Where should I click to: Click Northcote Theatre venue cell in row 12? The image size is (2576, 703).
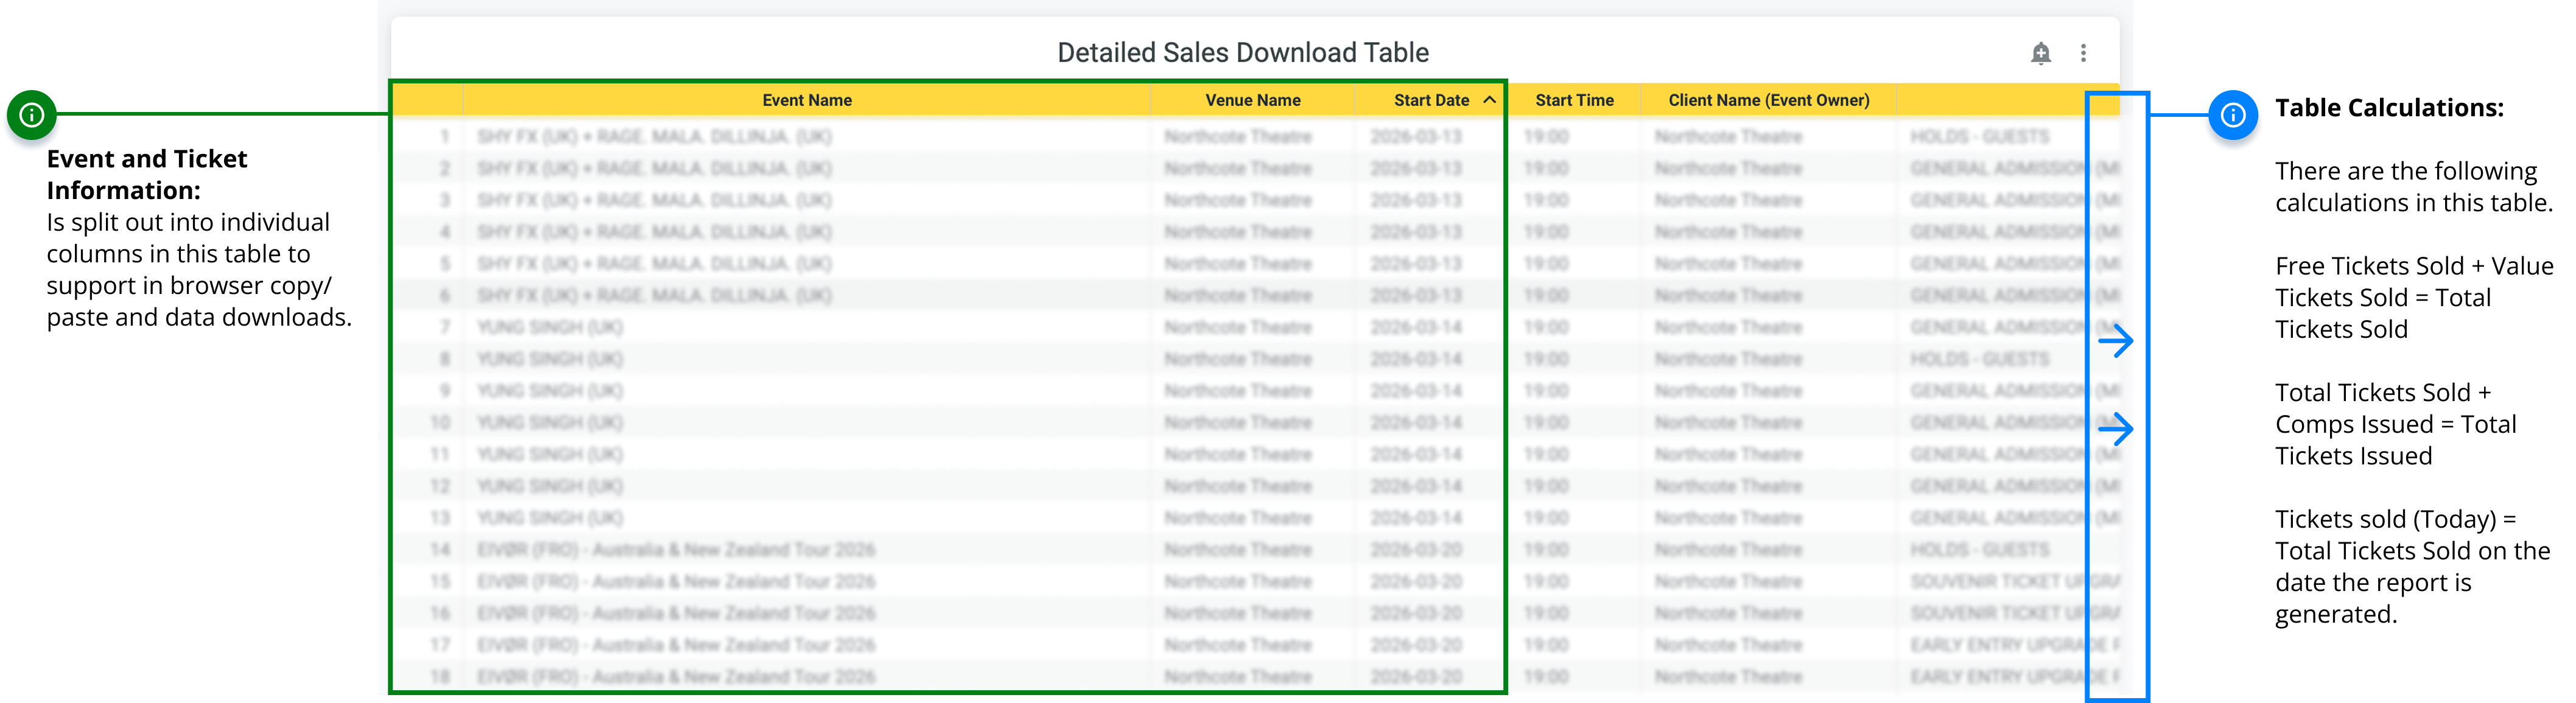pyautogui.click(x=1237, y=486)
